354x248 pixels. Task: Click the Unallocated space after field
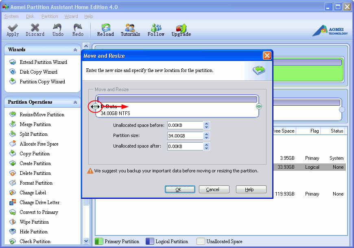(x=186, y=146)
